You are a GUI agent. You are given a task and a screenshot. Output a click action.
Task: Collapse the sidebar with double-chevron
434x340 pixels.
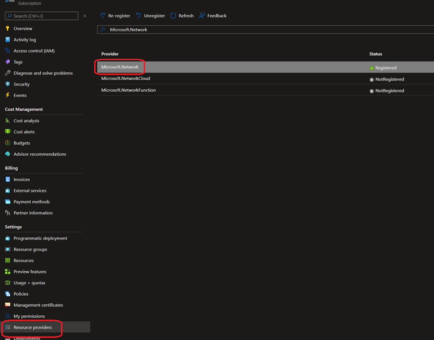85,16
